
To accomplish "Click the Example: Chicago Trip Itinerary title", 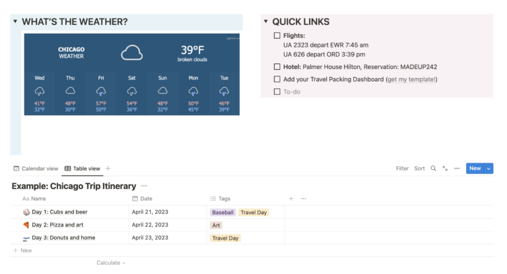I will 74,186.
